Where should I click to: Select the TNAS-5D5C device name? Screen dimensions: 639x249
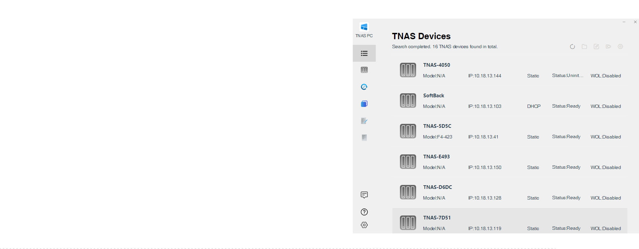pyautogui.click(x=437, y=126)
